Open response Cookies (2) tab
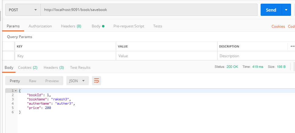 (x=28, y=67)
